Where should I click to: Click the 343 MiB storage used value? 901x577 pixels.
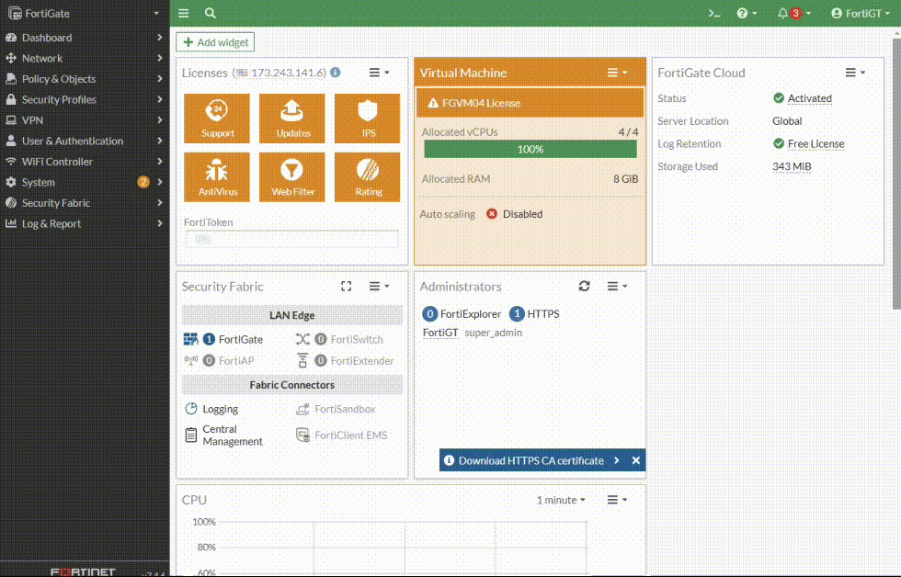[x=792, y=166]
